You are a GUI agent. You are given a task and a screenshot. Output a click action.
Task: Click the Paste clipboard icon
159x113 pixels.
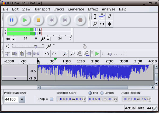22,54
